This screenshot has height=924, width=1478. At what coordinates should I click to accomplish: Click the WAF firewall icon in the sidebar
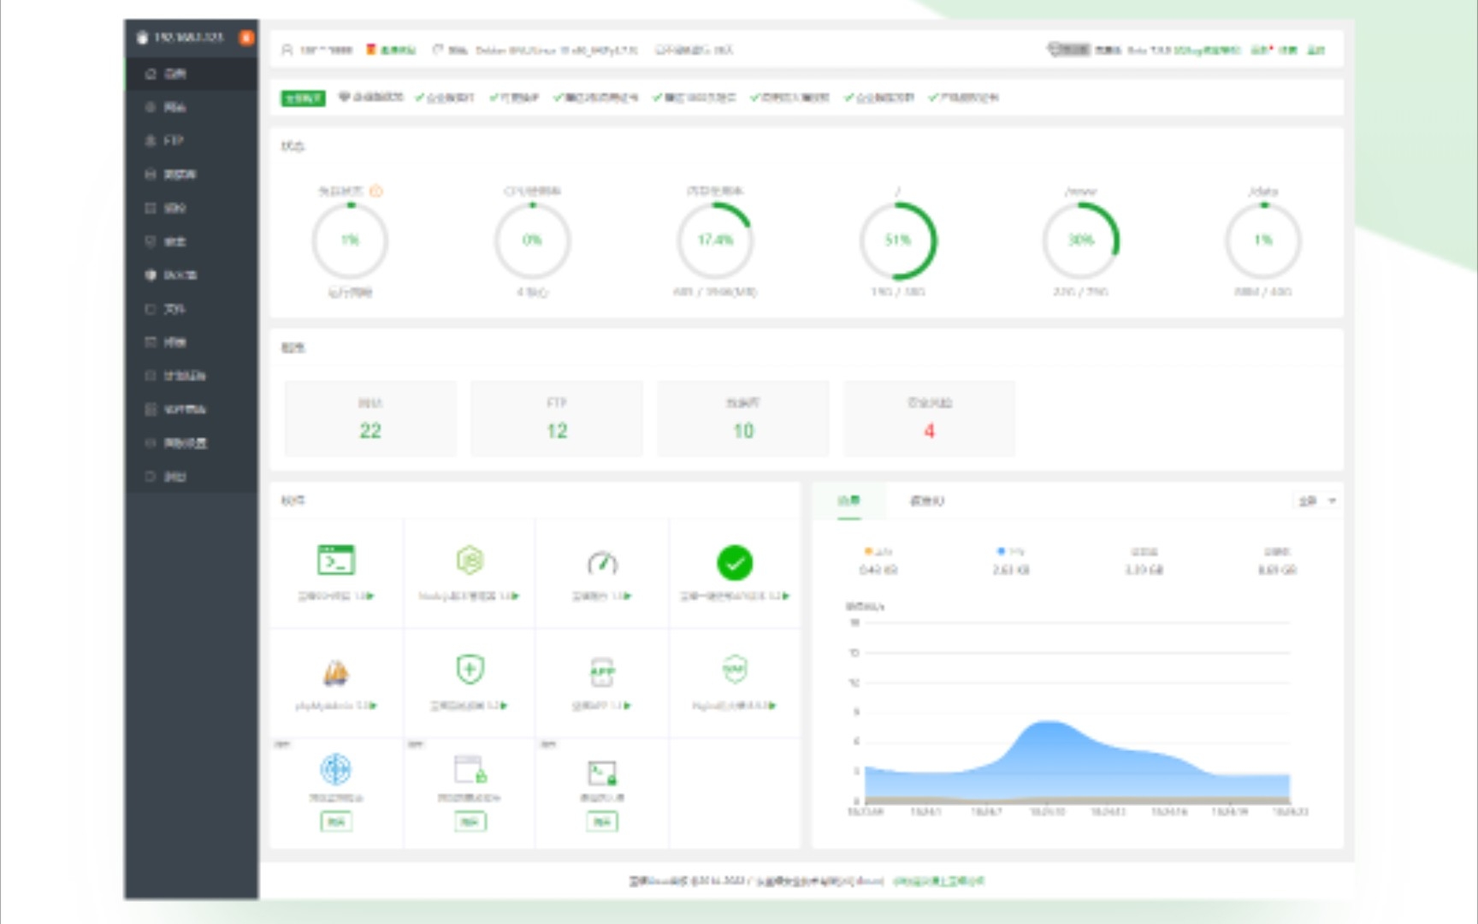tap(151, 275)
